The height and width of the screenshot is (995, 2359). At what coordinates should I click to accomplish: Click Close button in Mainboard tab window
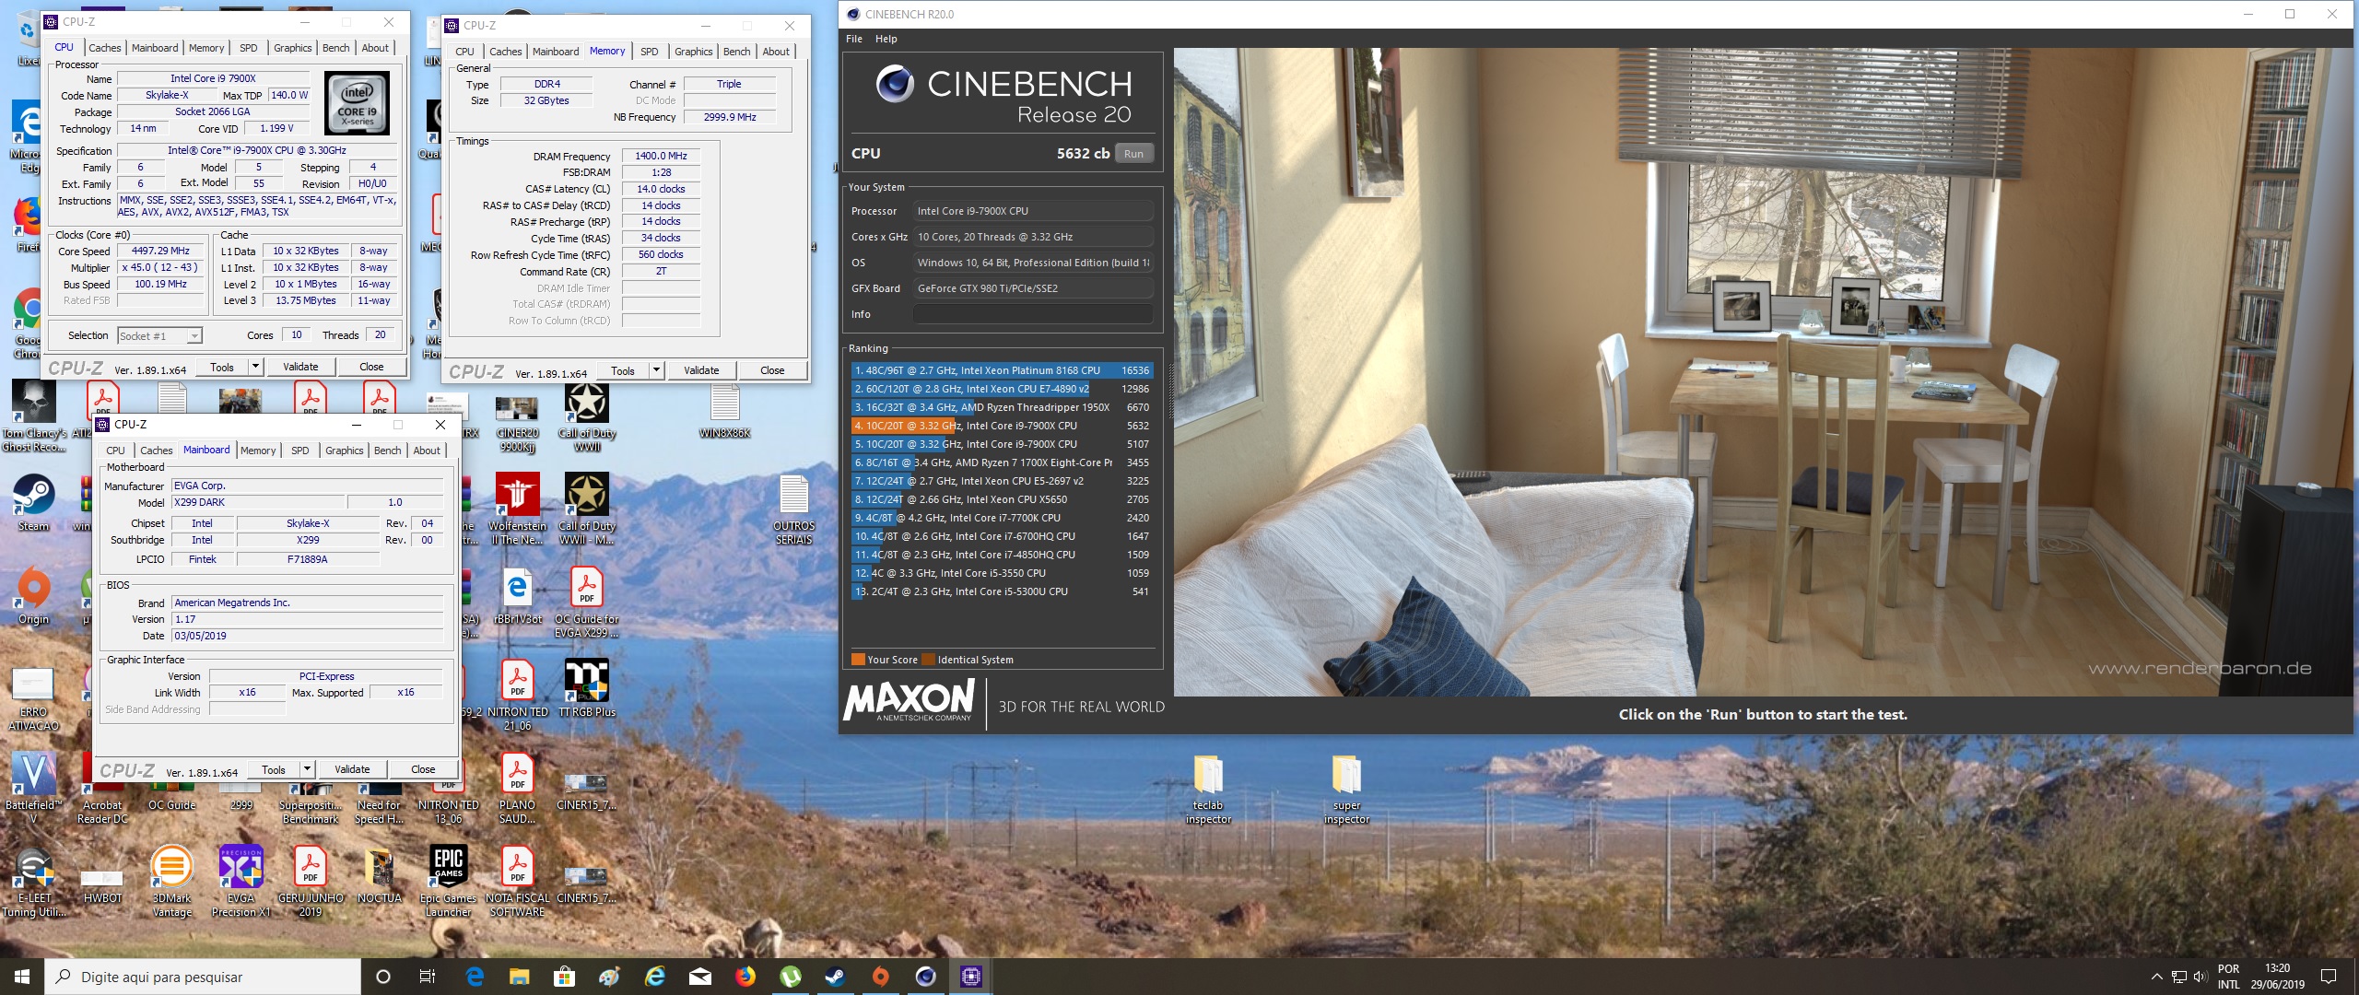[x=423, y=769]
